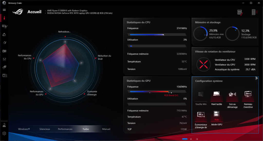Click the TGP 115W value
The image size is (263, 141).
coord(184,129)
